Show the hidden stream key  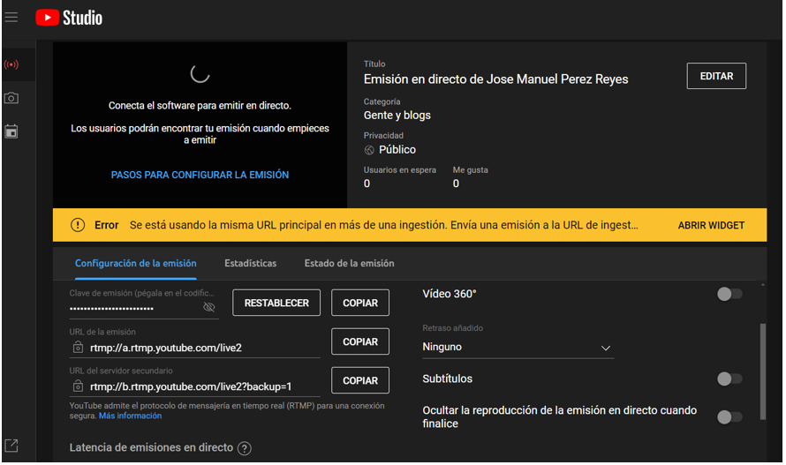tap(209, 307)
